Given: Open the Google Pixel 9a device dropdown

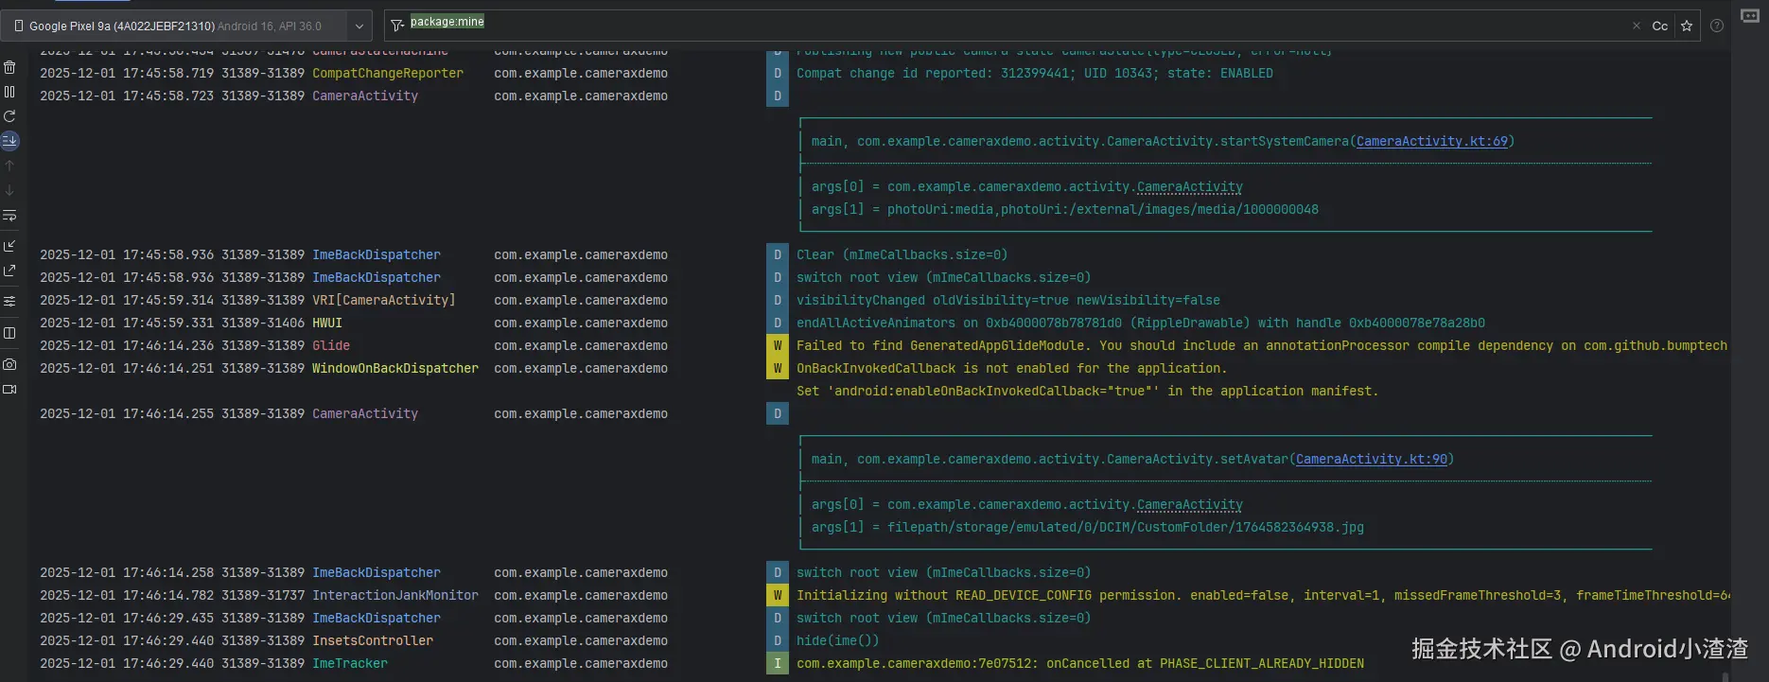Looking at the screenshot, I should 186,26.
